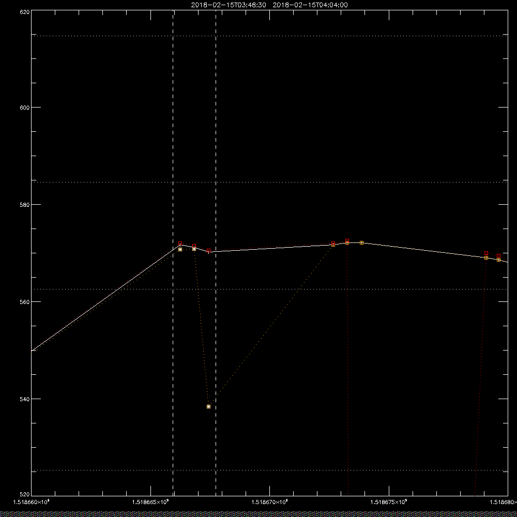Click the 1.518675×10⁹ x-axis label
The image size is (517, 517).
pos(389,502)
